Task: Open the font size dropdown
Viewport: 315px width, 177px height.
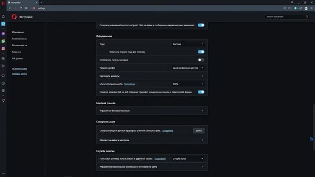Action: pos(188,68)
